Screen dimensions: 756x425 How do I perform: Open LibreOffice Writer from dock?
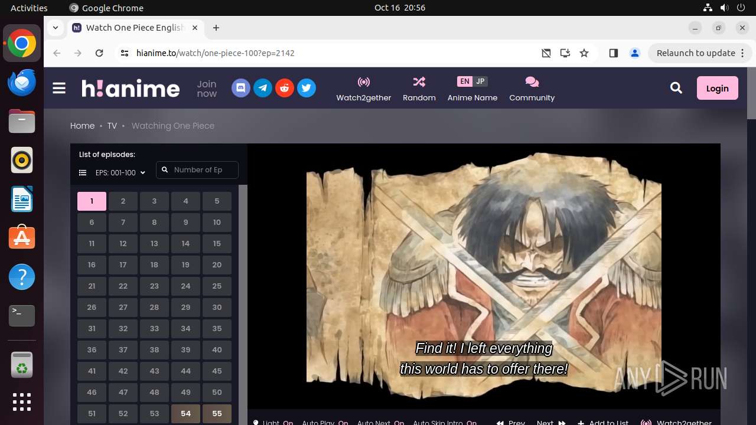(x=22, y=199)
